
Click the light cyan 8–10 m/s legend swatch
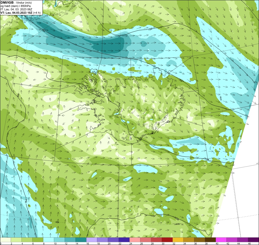point(49,240)
